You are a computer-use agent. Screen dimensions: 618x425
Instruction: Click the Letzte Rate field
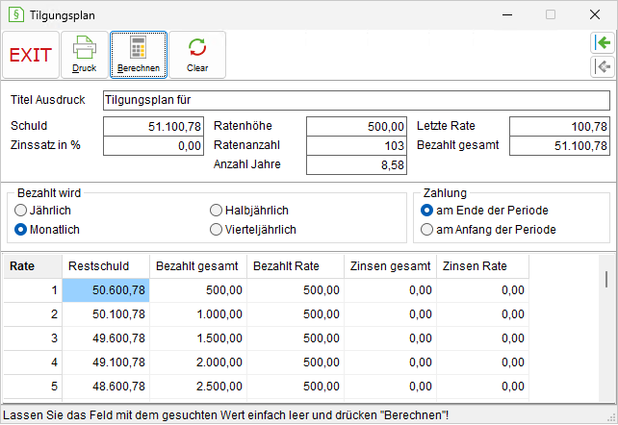click(x=559, y=126)
